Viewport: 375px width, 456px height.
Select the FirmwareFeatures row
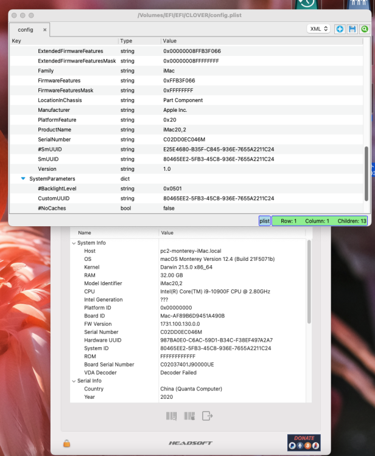(x=186, y=80)
